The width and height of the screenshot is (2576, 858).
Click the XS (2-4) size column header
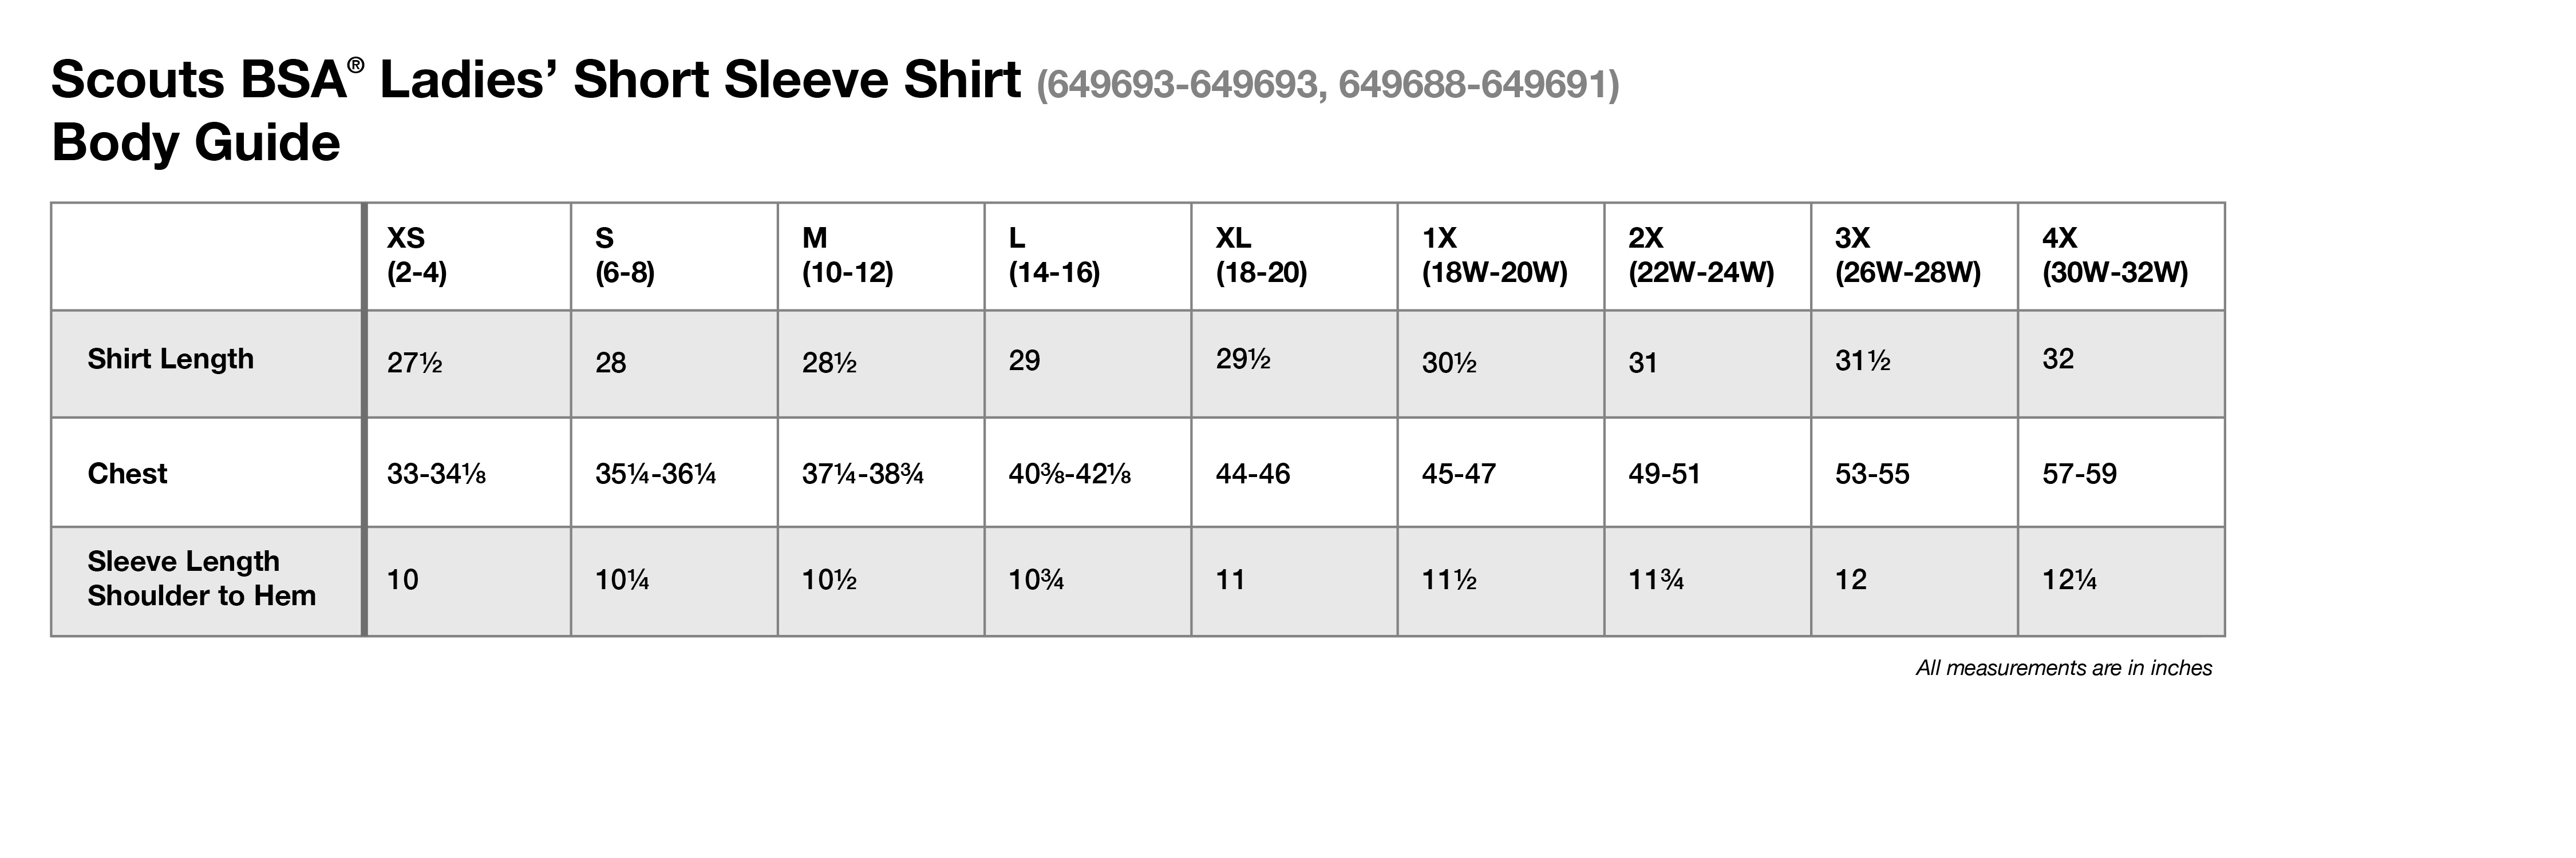468,257
